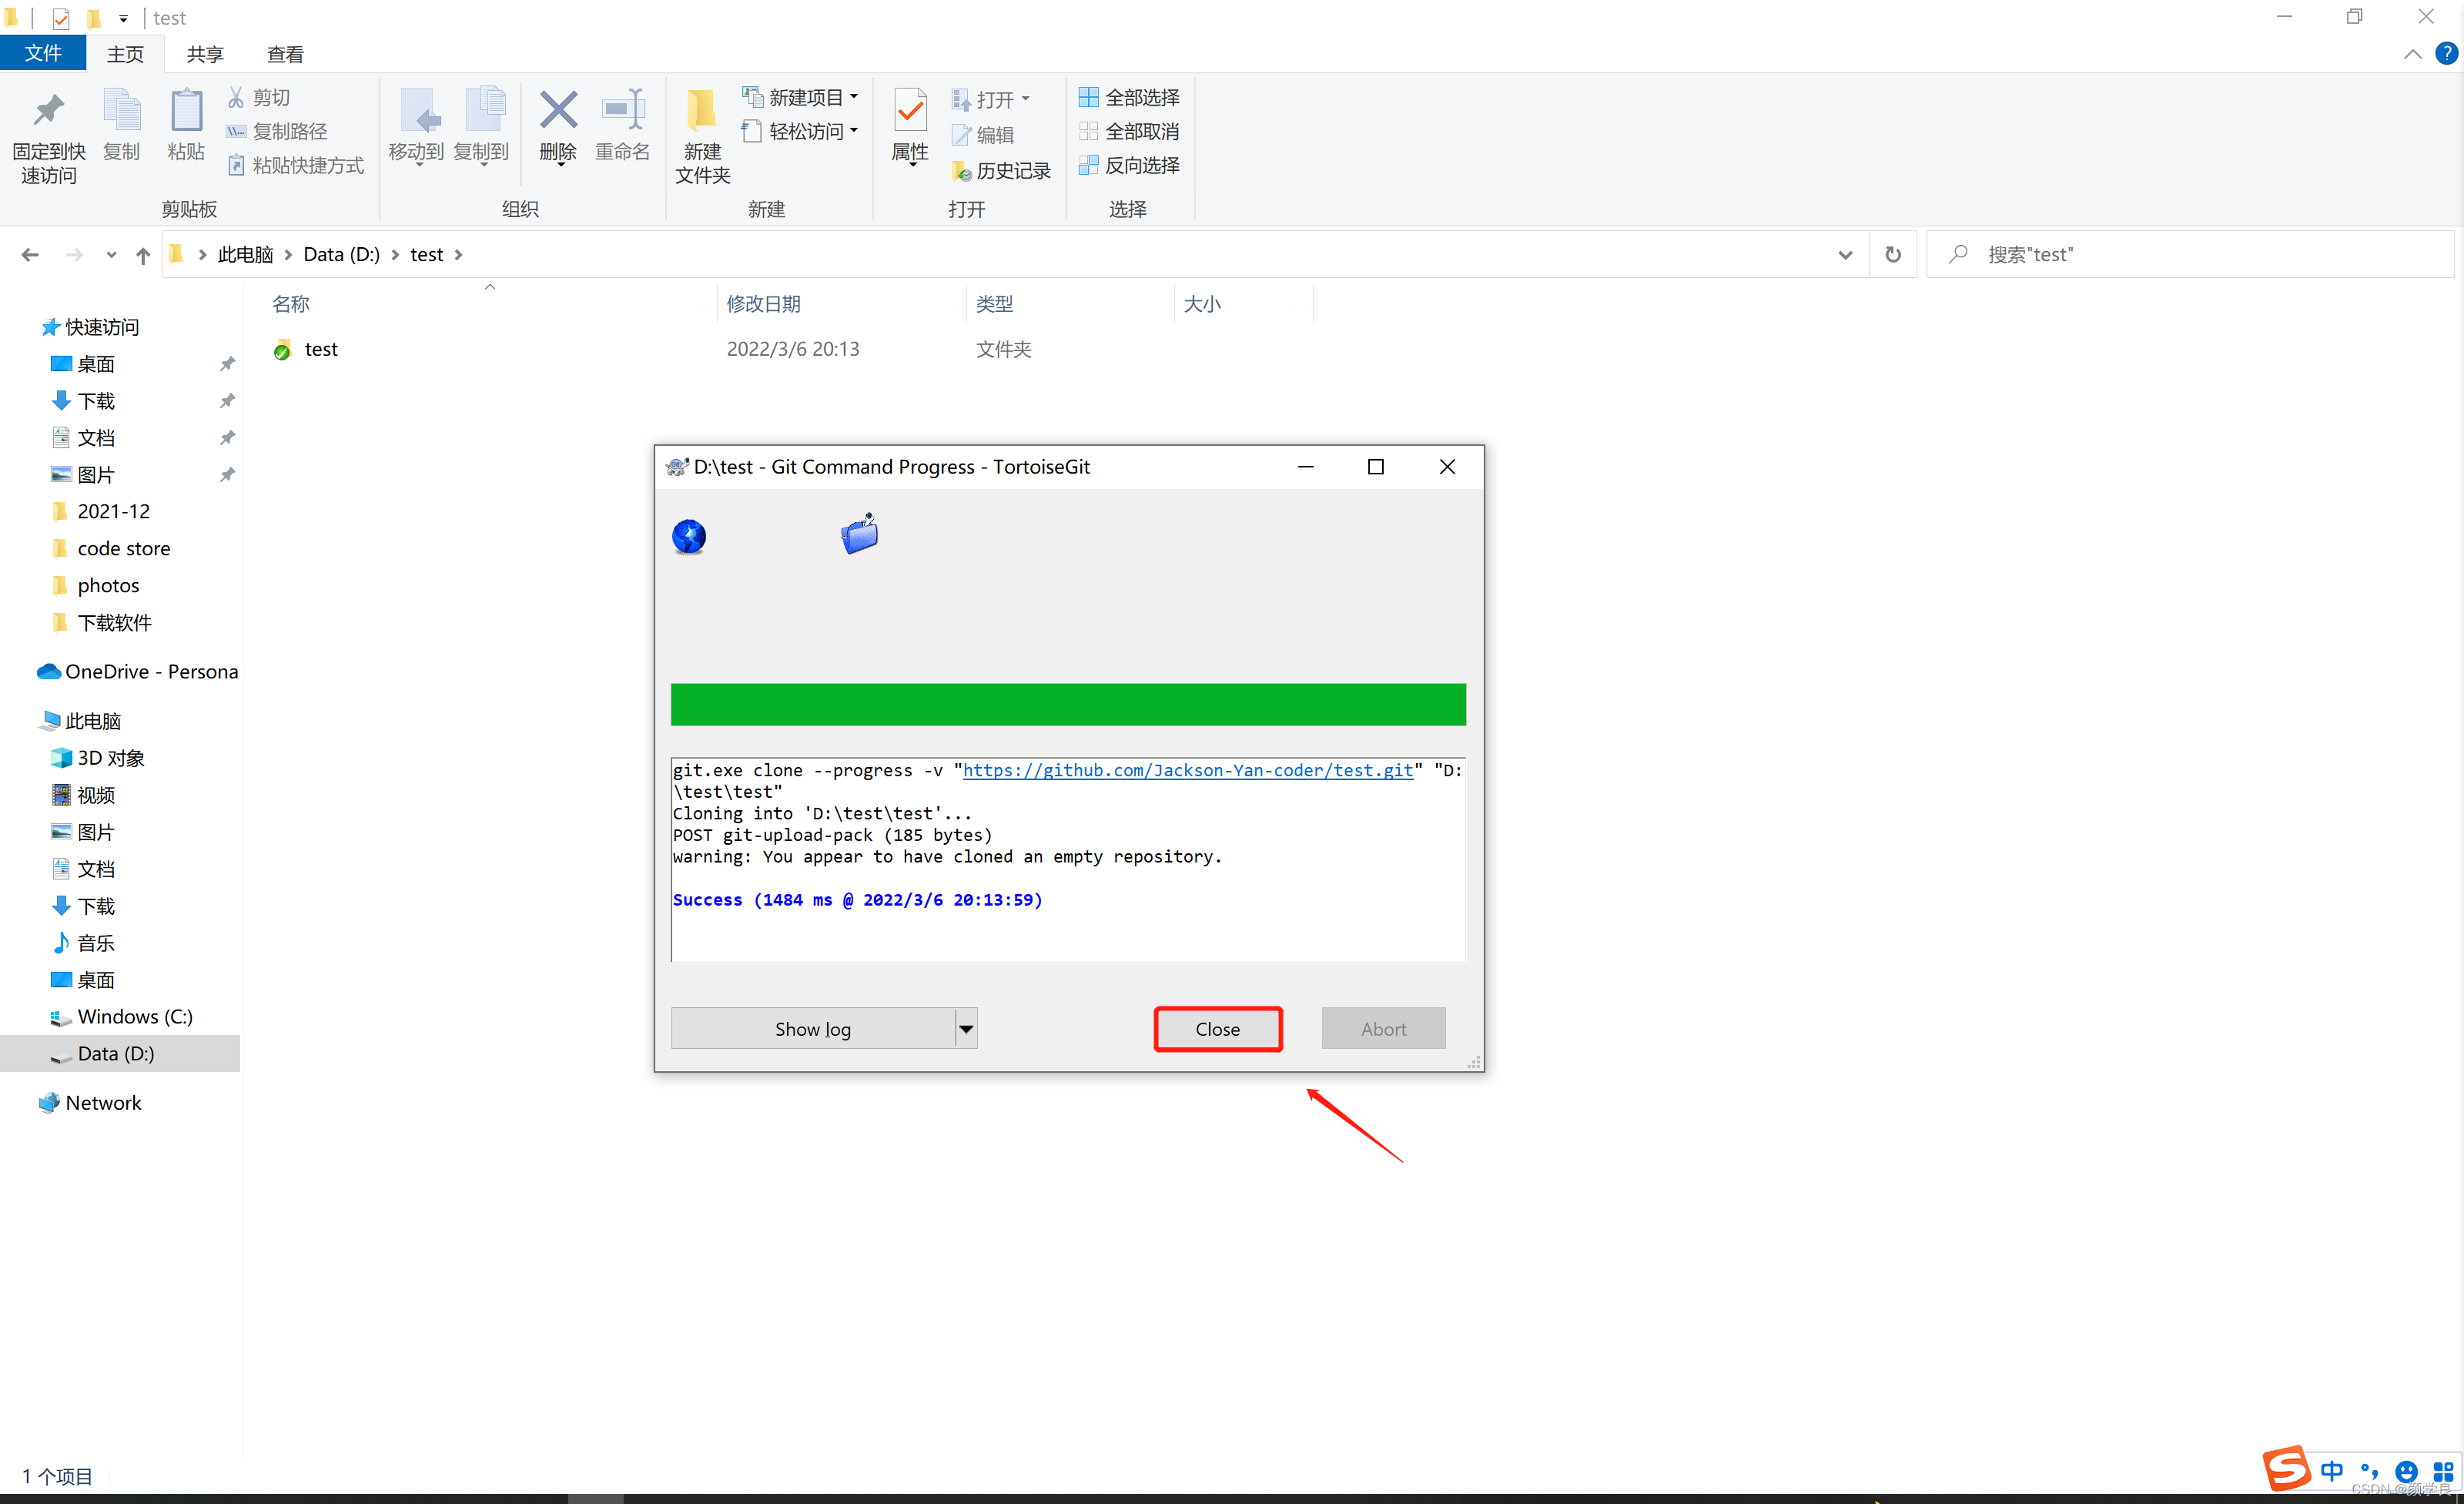2464x1504 pixels.
Task: Click the refresh icon beside address bar
Action: point(1892,254)
